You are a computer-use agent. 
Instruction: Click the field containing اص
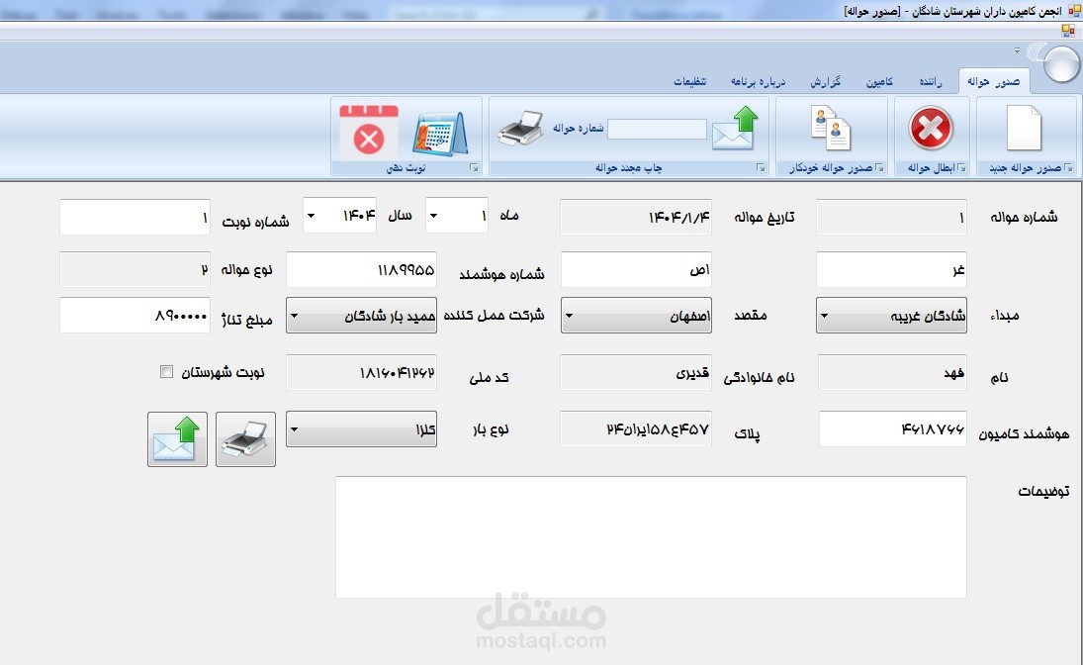(x=636, y=269)
